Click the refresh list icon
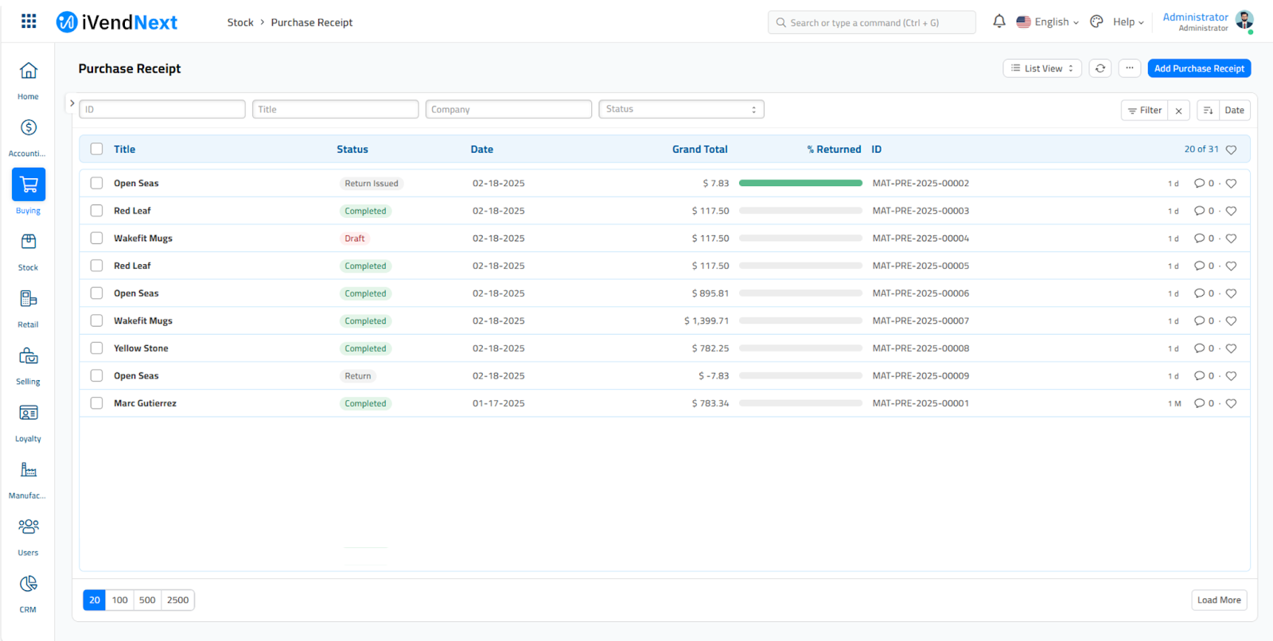Image resolution: width=1273 pixels, height=641 pixels. [1100, 68]
